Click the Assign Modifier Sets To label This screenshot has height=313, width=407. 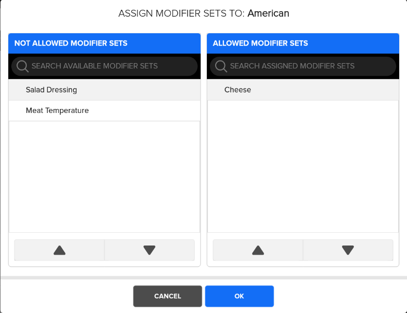click(181, 13)
